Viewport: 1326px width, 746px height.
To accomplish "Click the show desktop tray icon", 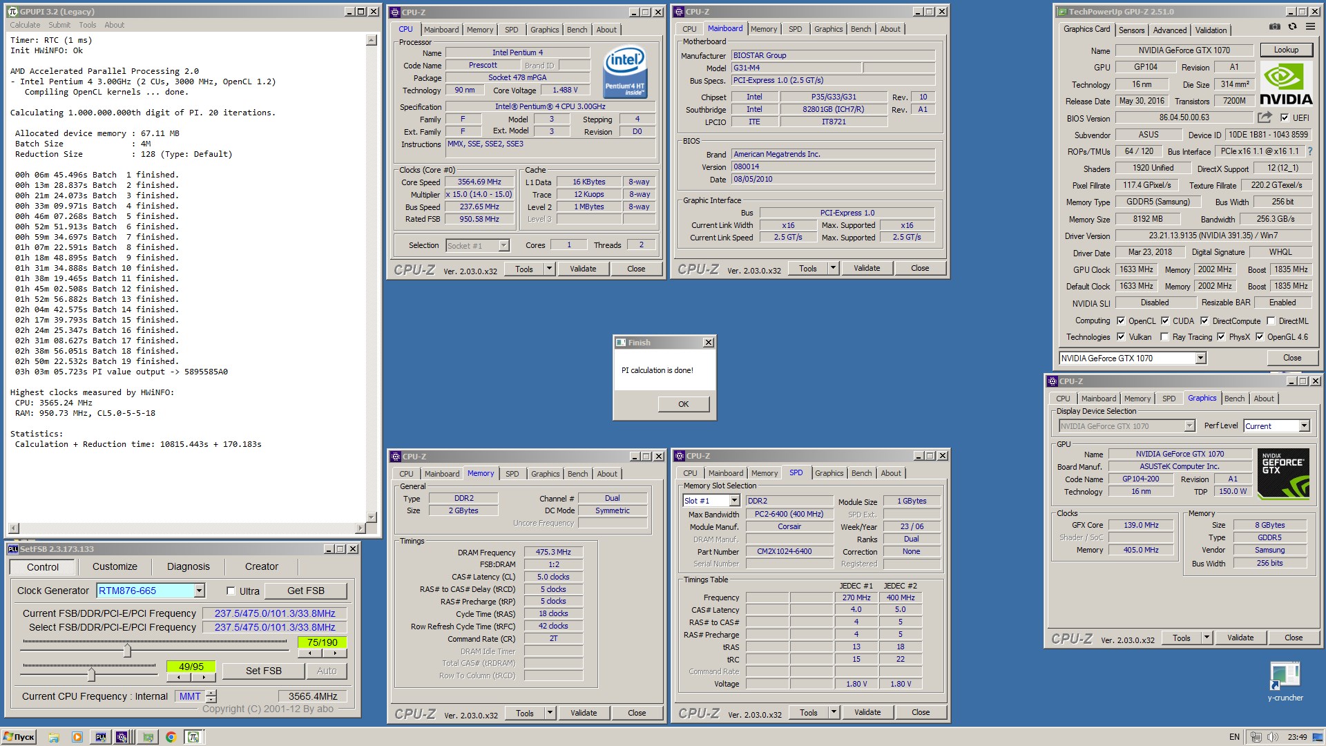I will tap(1318, 737).
